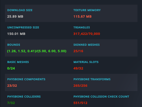Select the 25/16 skinned meshes value
The image size is (142, 107).
78,51
